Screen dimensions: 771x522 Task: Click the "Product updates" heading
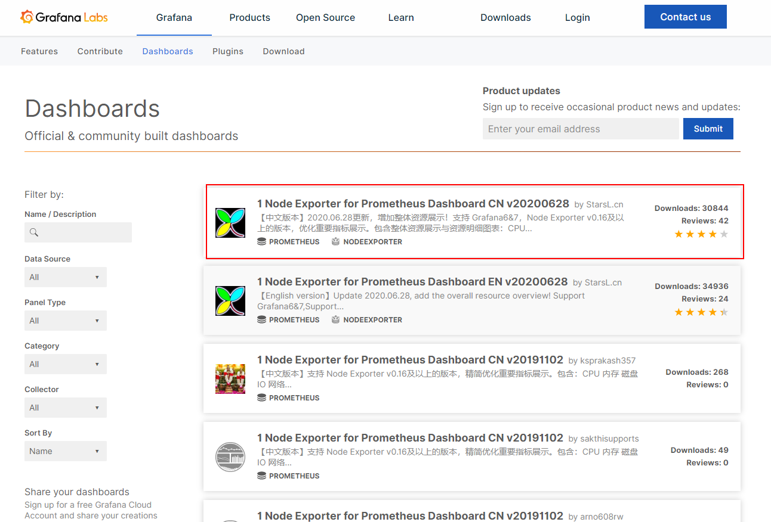click(x=522, y=91)
